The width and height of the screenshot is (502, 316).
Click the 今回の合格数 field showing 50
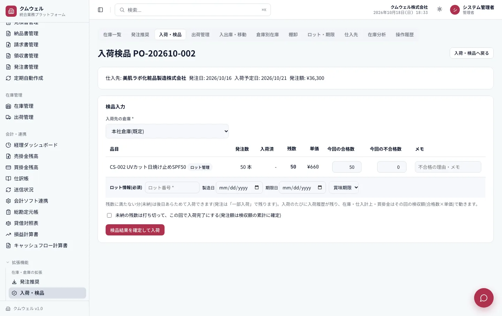coord(347,167)
